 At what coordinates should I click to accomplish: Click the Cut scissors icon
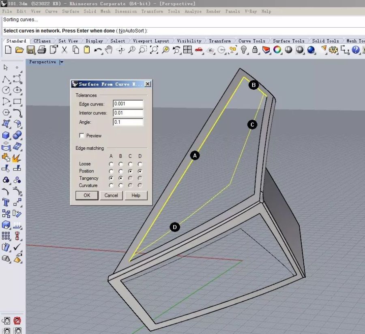[64, 50]
